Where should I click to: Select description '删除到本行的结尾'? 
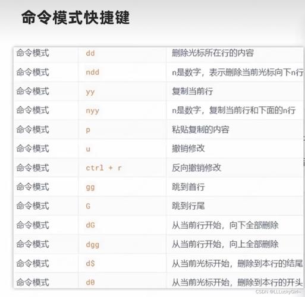(x=270, y=264)
